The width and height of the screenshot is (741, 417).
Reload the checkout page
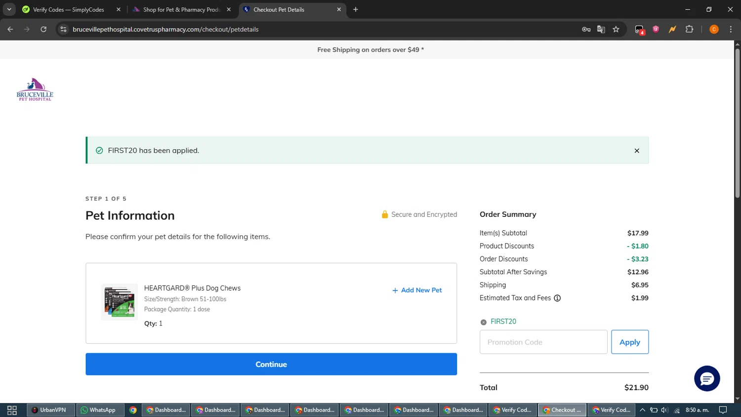point(43,29)
